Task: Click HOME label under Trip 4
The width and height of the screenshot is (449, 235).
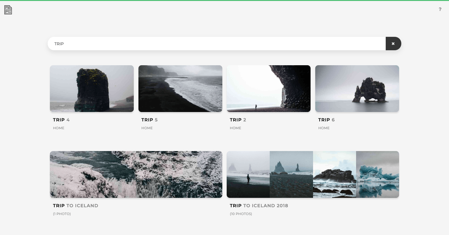Action: click(x=59, y=128)
